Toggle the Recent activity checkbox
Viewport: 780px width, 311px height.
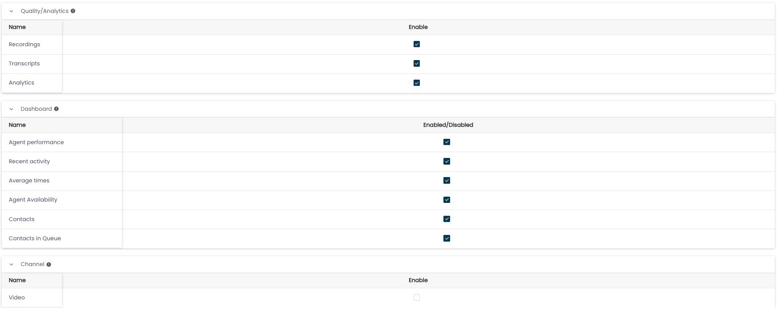pos(447,162)
